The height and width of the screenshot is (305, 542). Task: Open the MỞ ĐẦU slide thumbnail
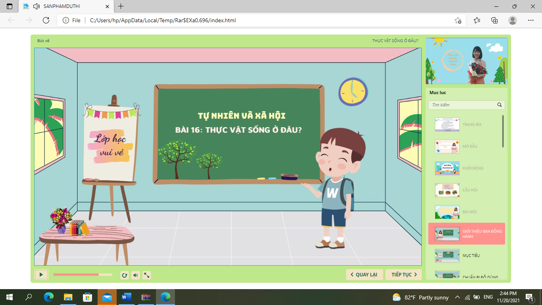click(447, 146)
